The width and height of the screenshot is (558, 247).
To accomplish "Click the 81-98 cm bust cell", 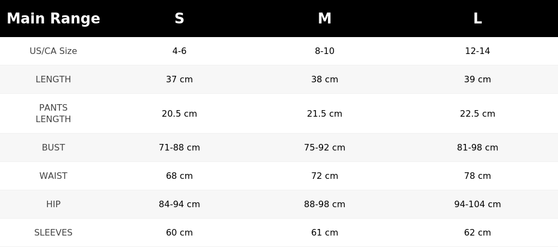I will pos(477,147).
